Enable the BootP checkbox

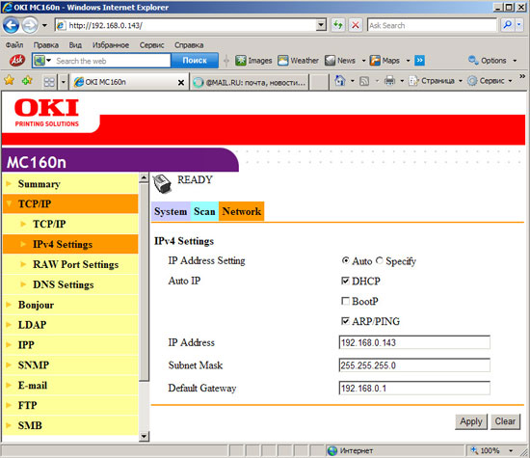[345, 301]
